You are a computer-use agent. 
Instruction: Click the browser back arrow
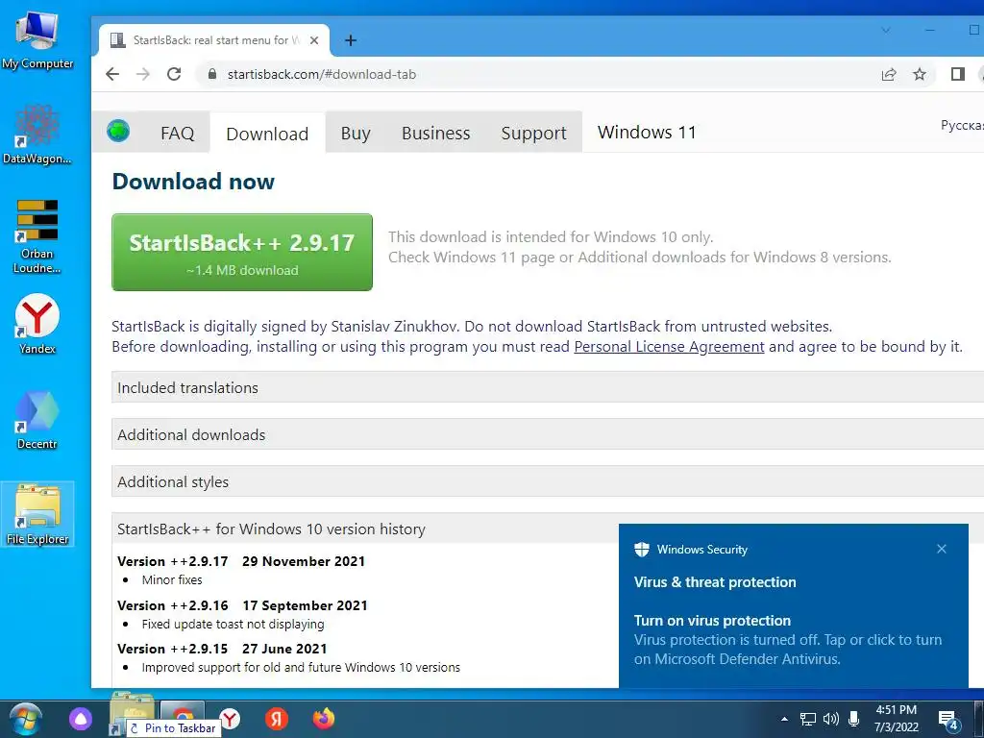[x=112, y=74]
